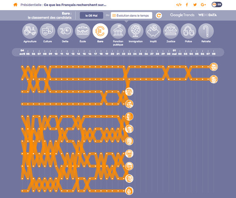Choose the Culture theatre masks icon
The image size is (236, 198).
48,31
